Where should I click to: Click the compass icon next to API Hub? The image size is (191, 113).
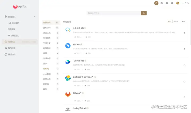tap(6, 42)
